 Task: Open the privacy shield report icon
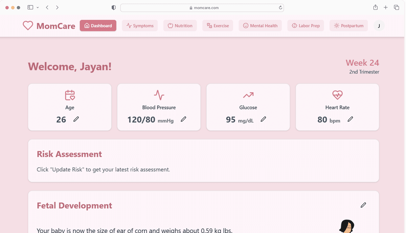pos(114,8)
